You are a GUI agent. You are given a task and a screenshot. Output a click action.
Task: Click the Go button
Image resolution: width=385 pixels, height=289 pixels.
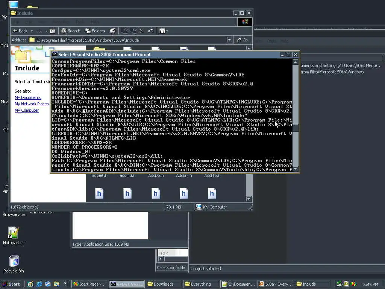point(243,40)
